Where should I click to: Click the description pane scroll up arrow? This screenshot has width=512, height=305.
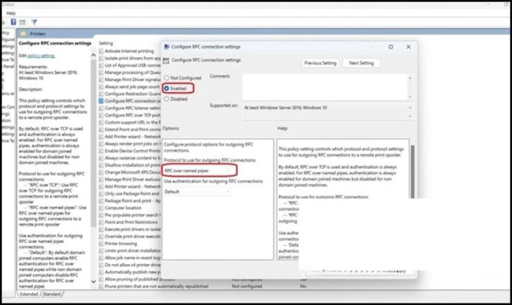pyautogui.click(x=94, y=55)
